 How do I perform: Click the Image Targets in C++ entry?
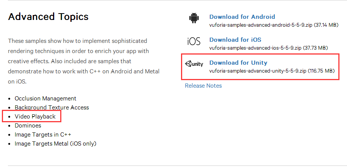(x=43, y=135)
